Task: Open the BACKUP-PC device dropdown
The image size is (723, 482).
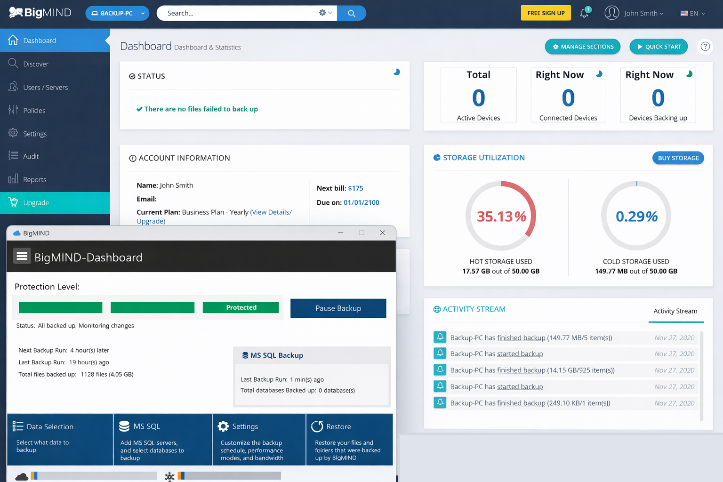Action: click(117, 13)
